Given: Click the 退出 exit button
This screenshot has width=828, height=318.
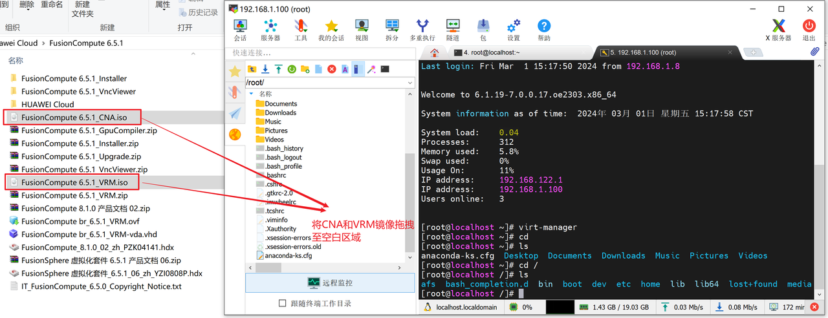Looking at the screenshot, I should tap(809, 30).
